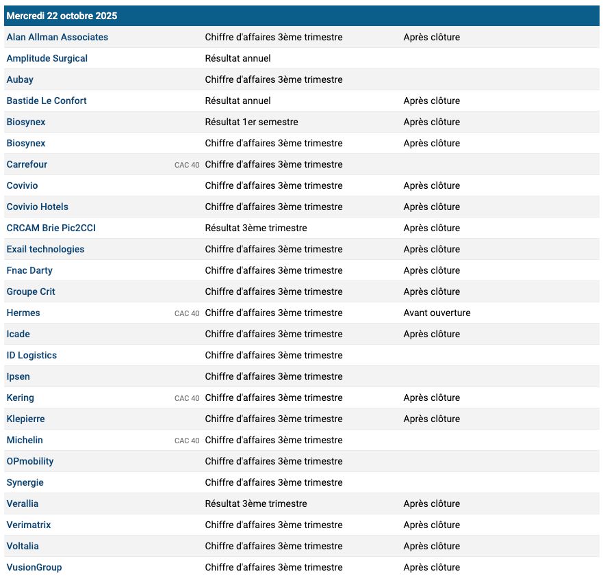Click Chiffre d'affaires 3ème trimestre in Michelin row
This screenshot has width=603, height=576.
274,440
